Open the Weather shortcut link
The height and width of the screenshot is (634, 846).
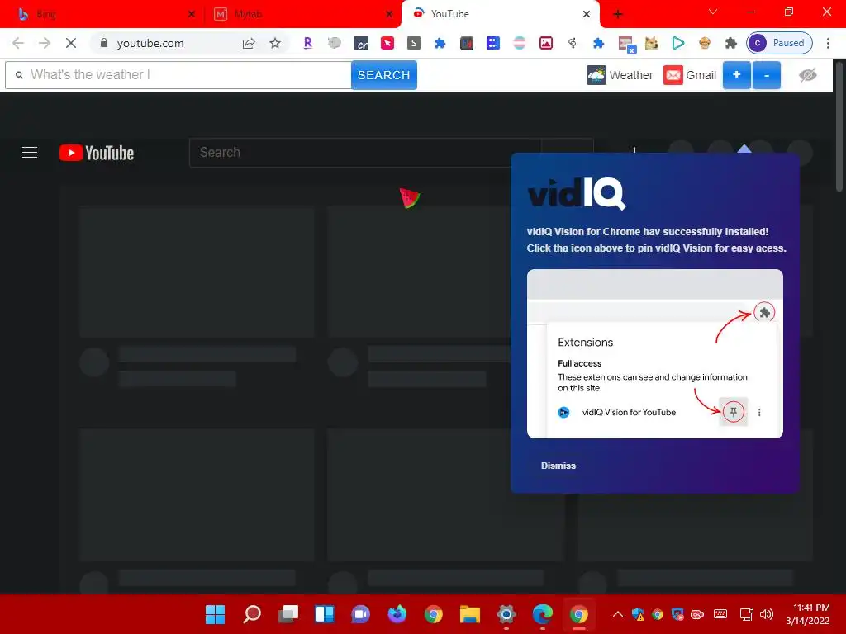[620, 75]
